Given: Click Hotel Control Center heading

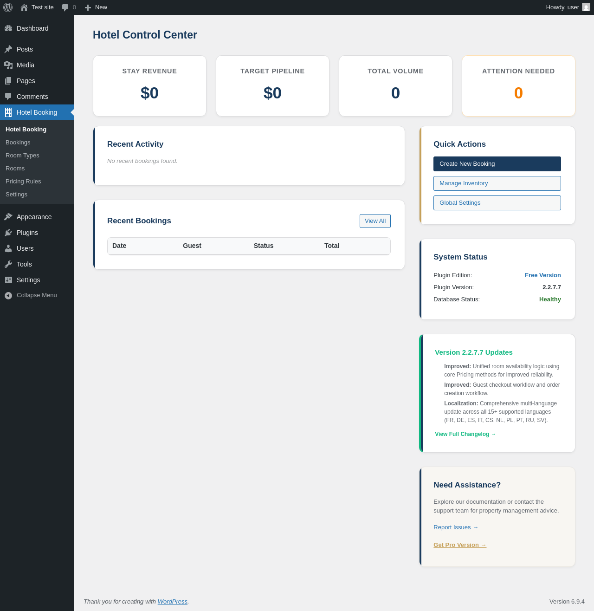Looking at the screenshot, I should point(145,35).
